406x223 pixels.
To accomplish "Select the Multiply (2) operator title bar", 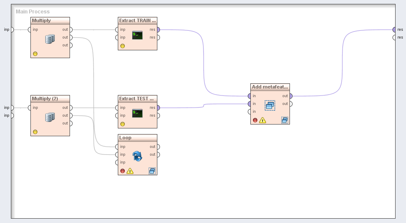I will [x=50, y=98].
